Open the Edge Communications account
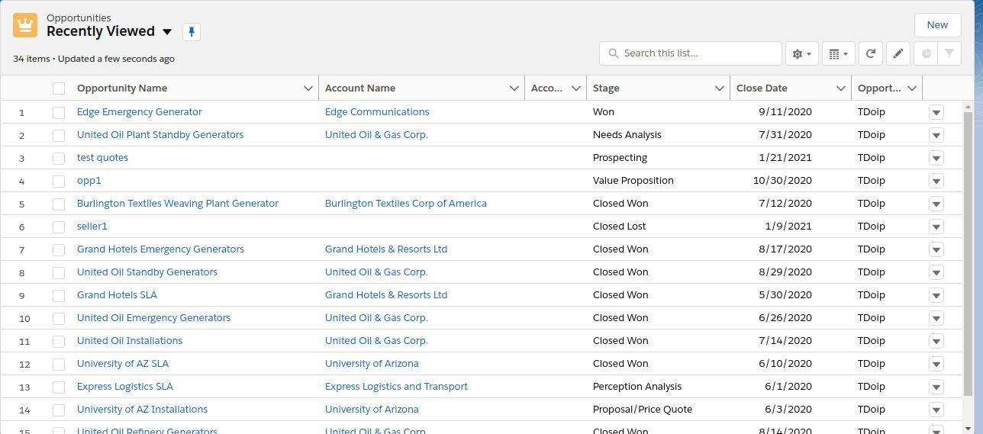 pos(377,112)
